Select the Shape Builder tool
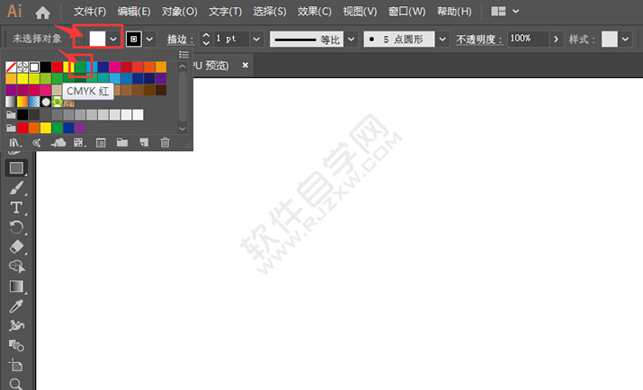 [16, 267]
